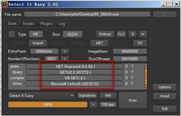Click the 100% progress bar

pos(48,104)
